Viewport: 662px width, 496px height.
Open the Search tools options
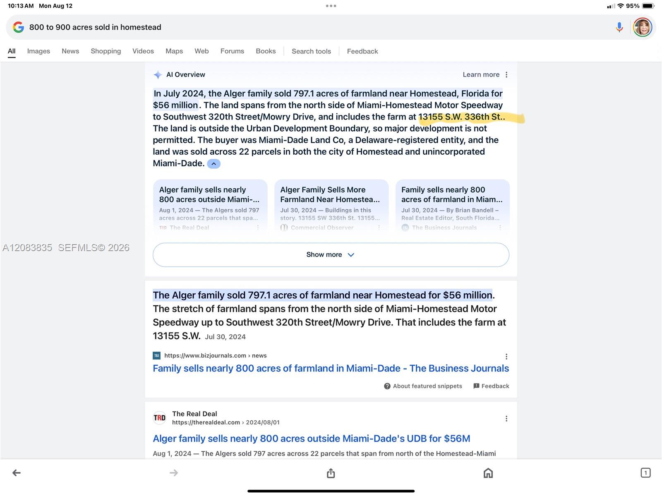311,51
